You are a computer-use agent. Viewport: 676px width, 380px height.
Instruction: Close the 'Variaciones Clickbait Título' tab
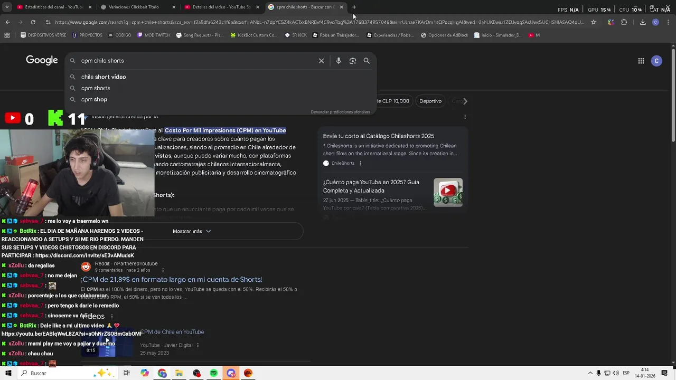click(173, 7)
